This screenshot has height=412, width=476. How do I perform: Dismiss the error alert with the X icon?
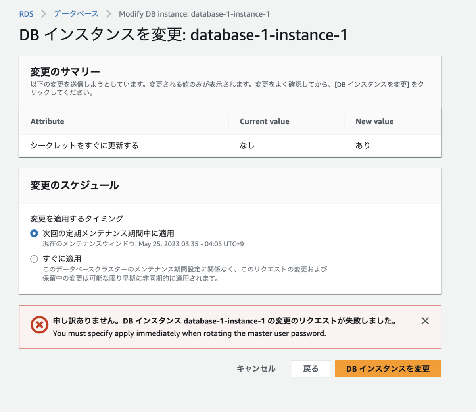pyautogui.click(x=425, y=321)
